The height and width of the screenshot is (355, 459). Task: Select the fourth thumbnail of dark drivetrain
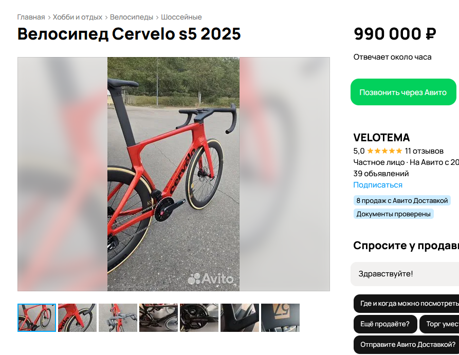(158, 317)
